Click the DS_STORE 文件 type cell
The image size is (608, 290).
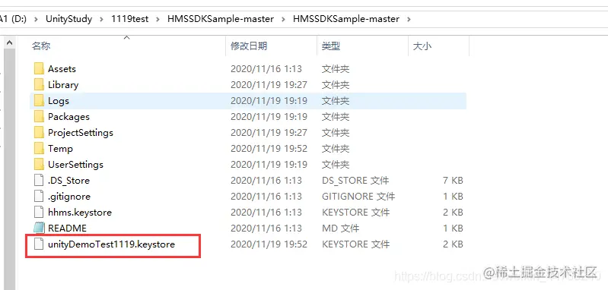point(355,181)
